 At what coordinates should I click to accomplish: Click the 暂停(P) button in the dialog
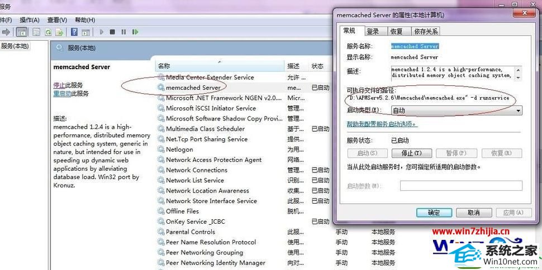point(457,153)
